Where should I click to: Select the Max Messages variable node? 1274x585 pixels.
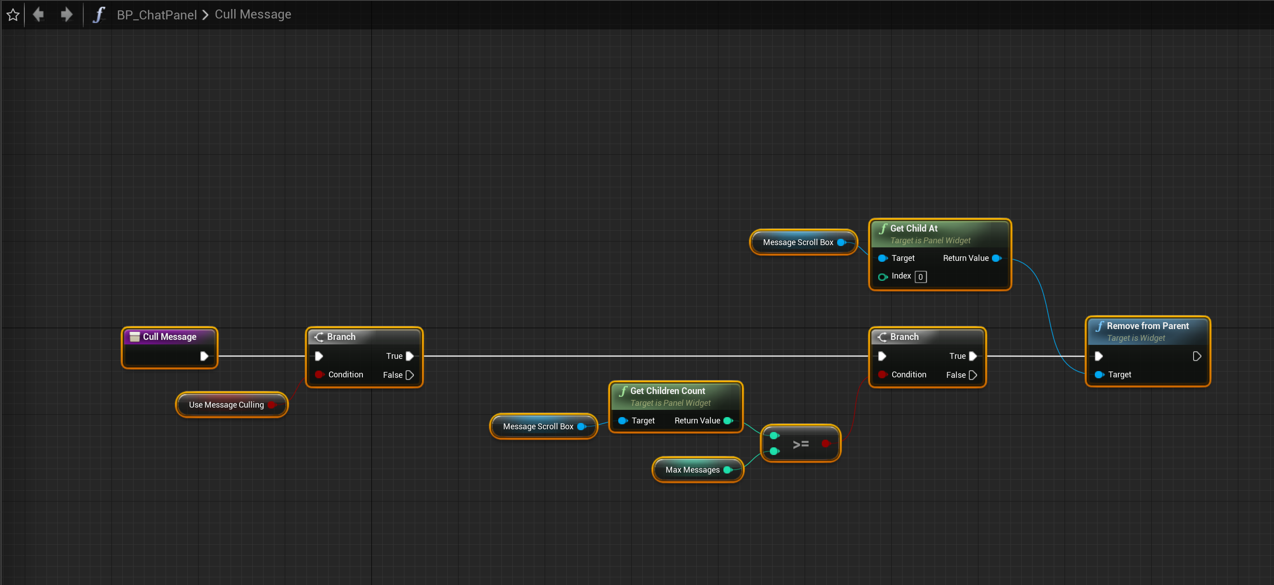point(692,470)
